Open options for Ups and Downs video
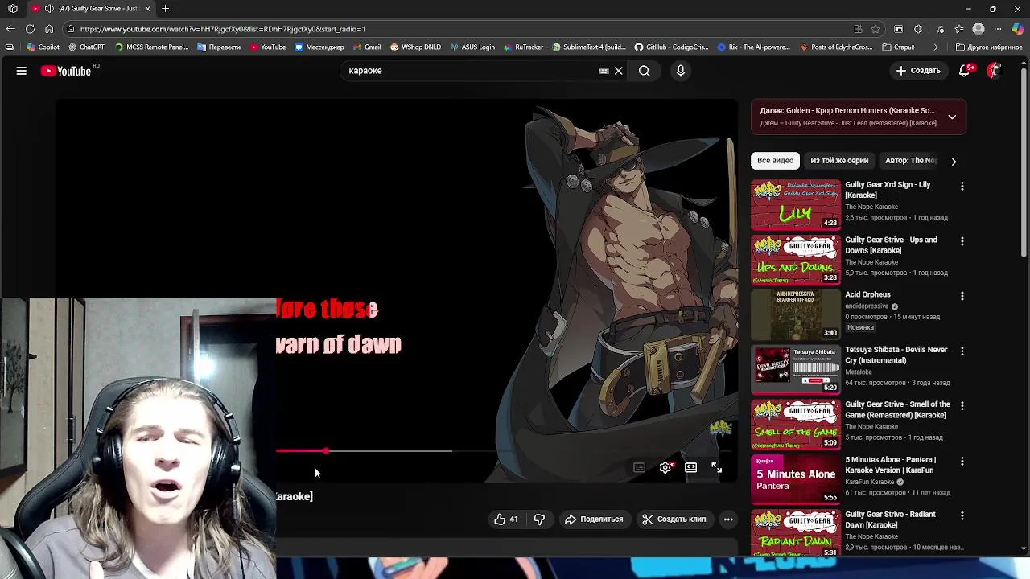This screenshot has width=1030, height=579. tap(962, 240)
